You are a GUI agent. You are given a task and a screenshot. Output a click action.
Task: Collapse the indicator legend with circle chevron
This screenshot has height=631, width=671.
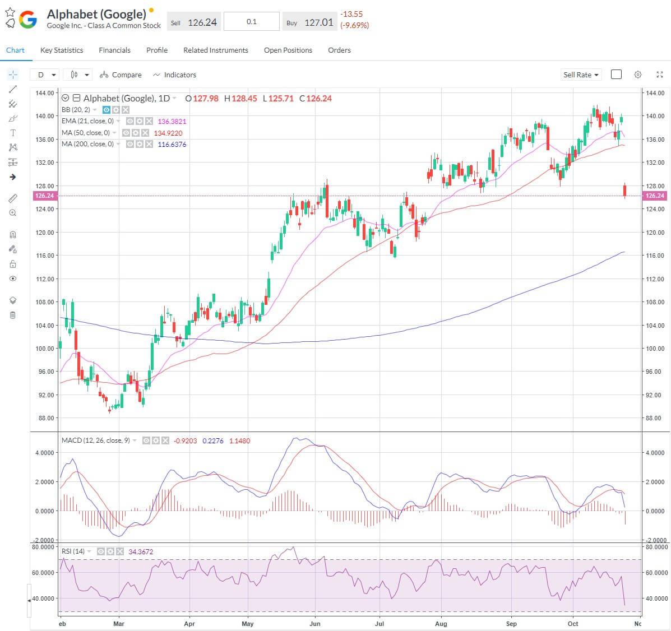pos(66,98)
